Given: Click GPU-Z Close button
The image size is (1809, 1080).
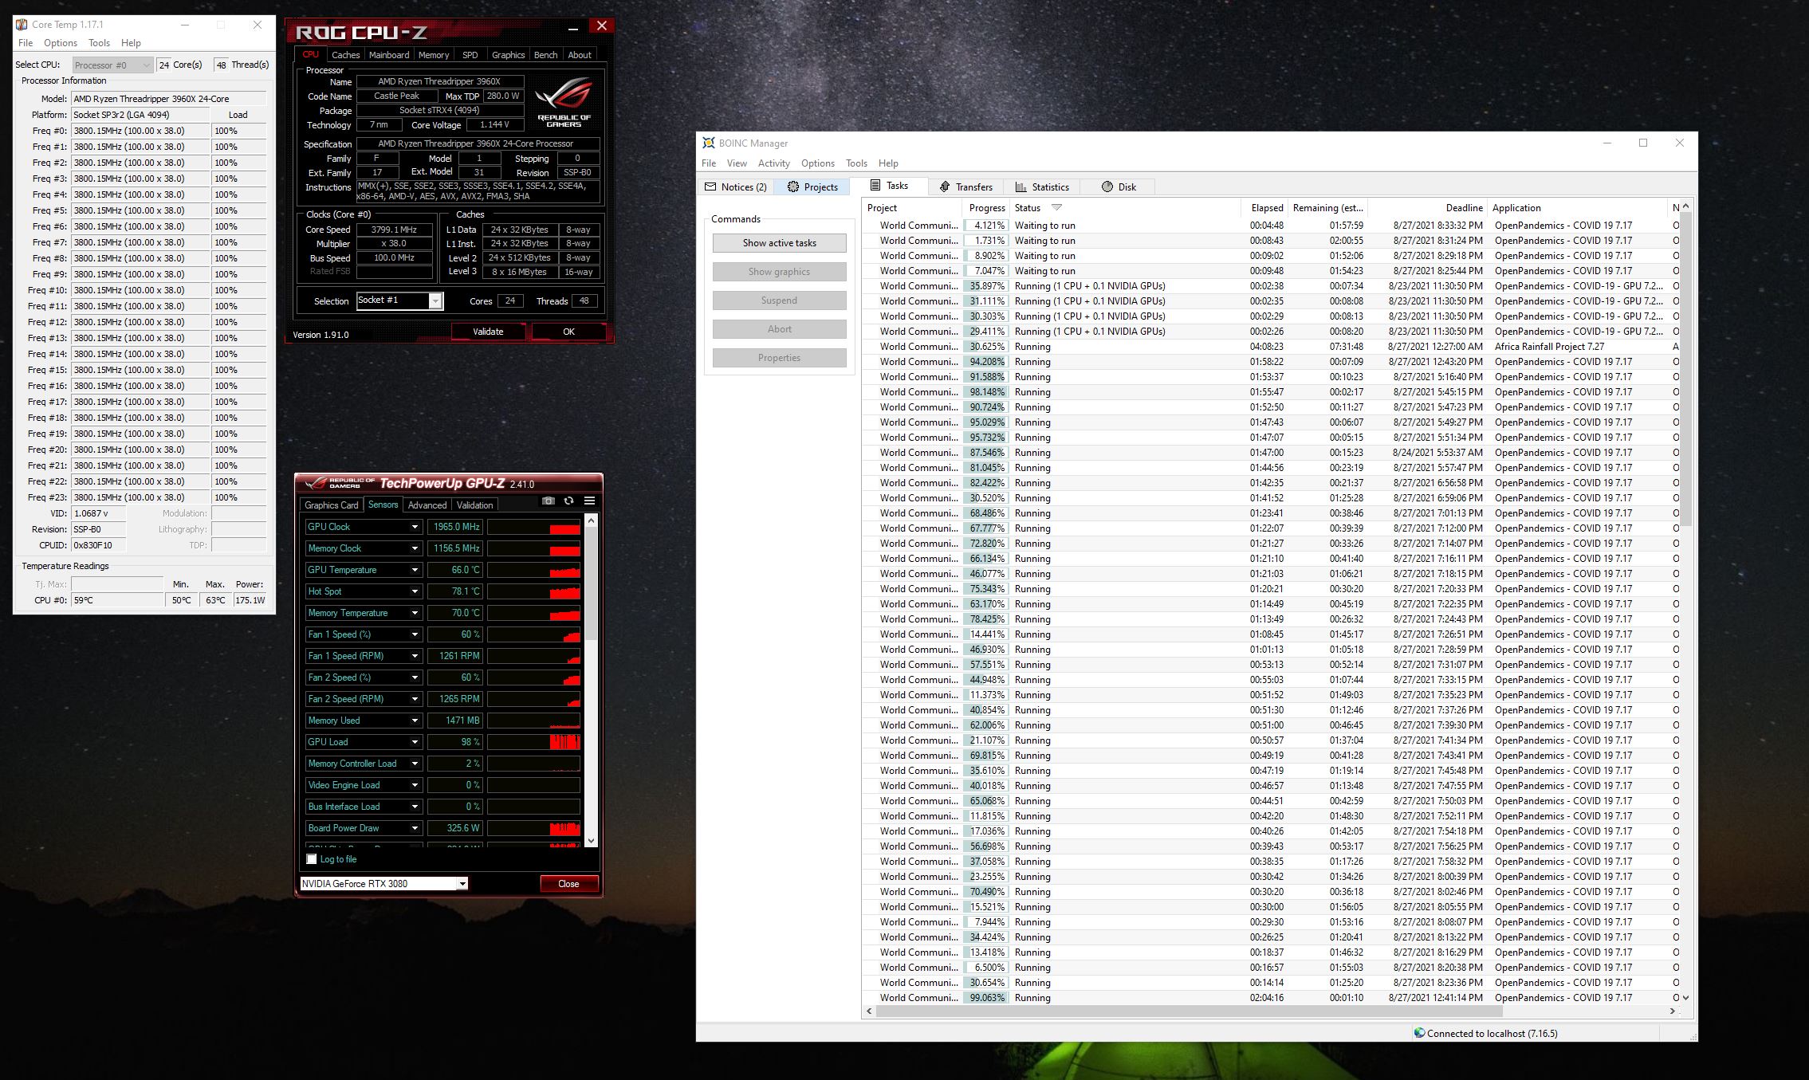Looking at the screenshot, I should (568, 883).
